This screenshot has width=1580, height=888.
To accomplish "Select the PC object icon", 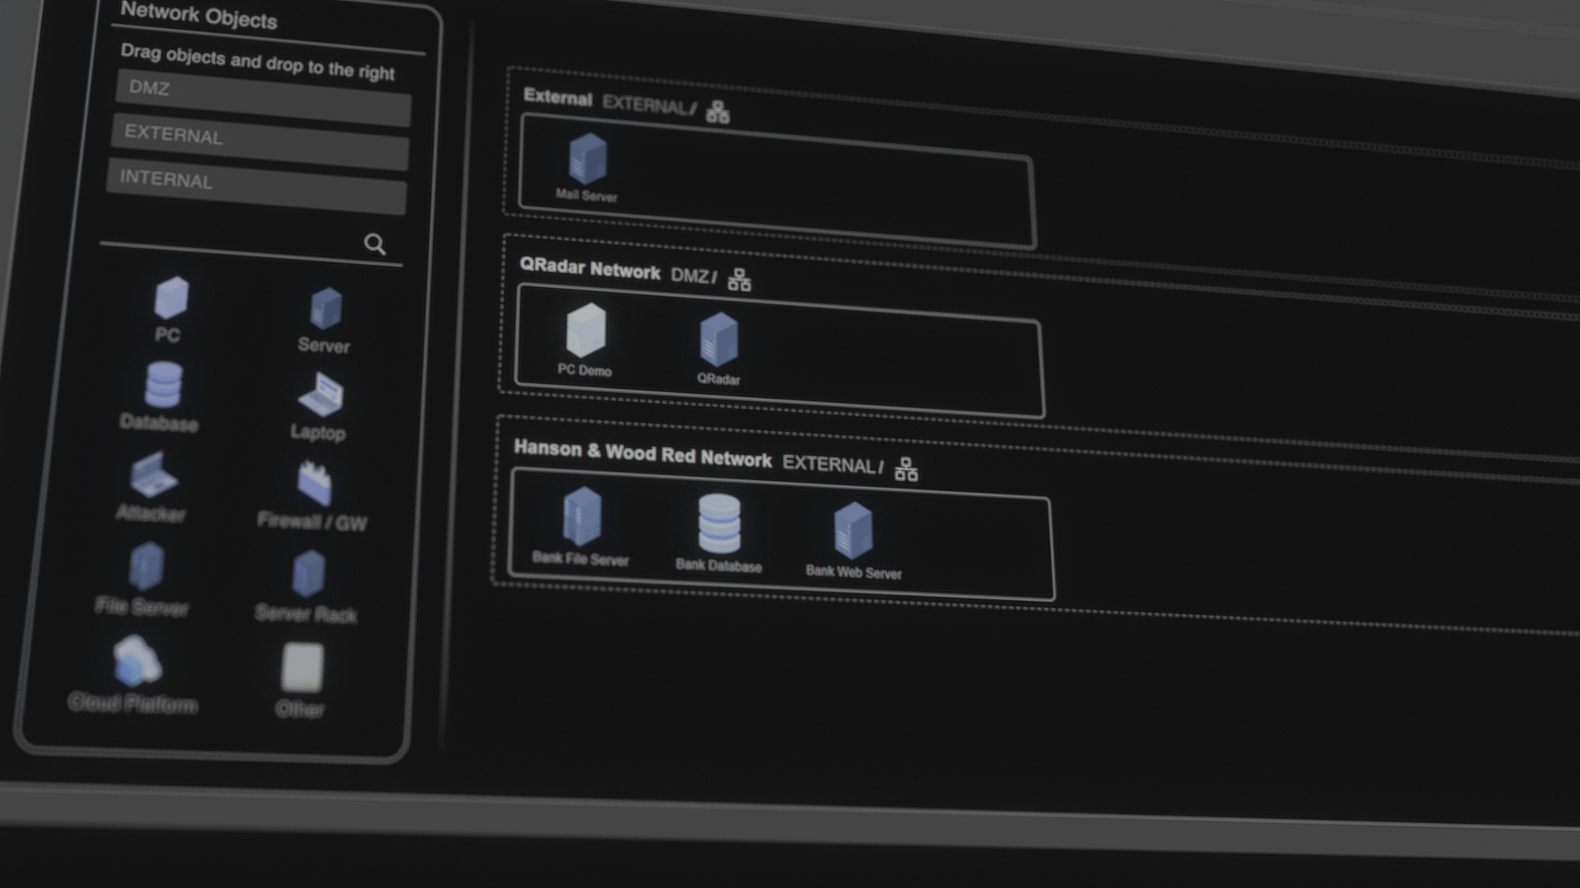I will tap(171, 298).
